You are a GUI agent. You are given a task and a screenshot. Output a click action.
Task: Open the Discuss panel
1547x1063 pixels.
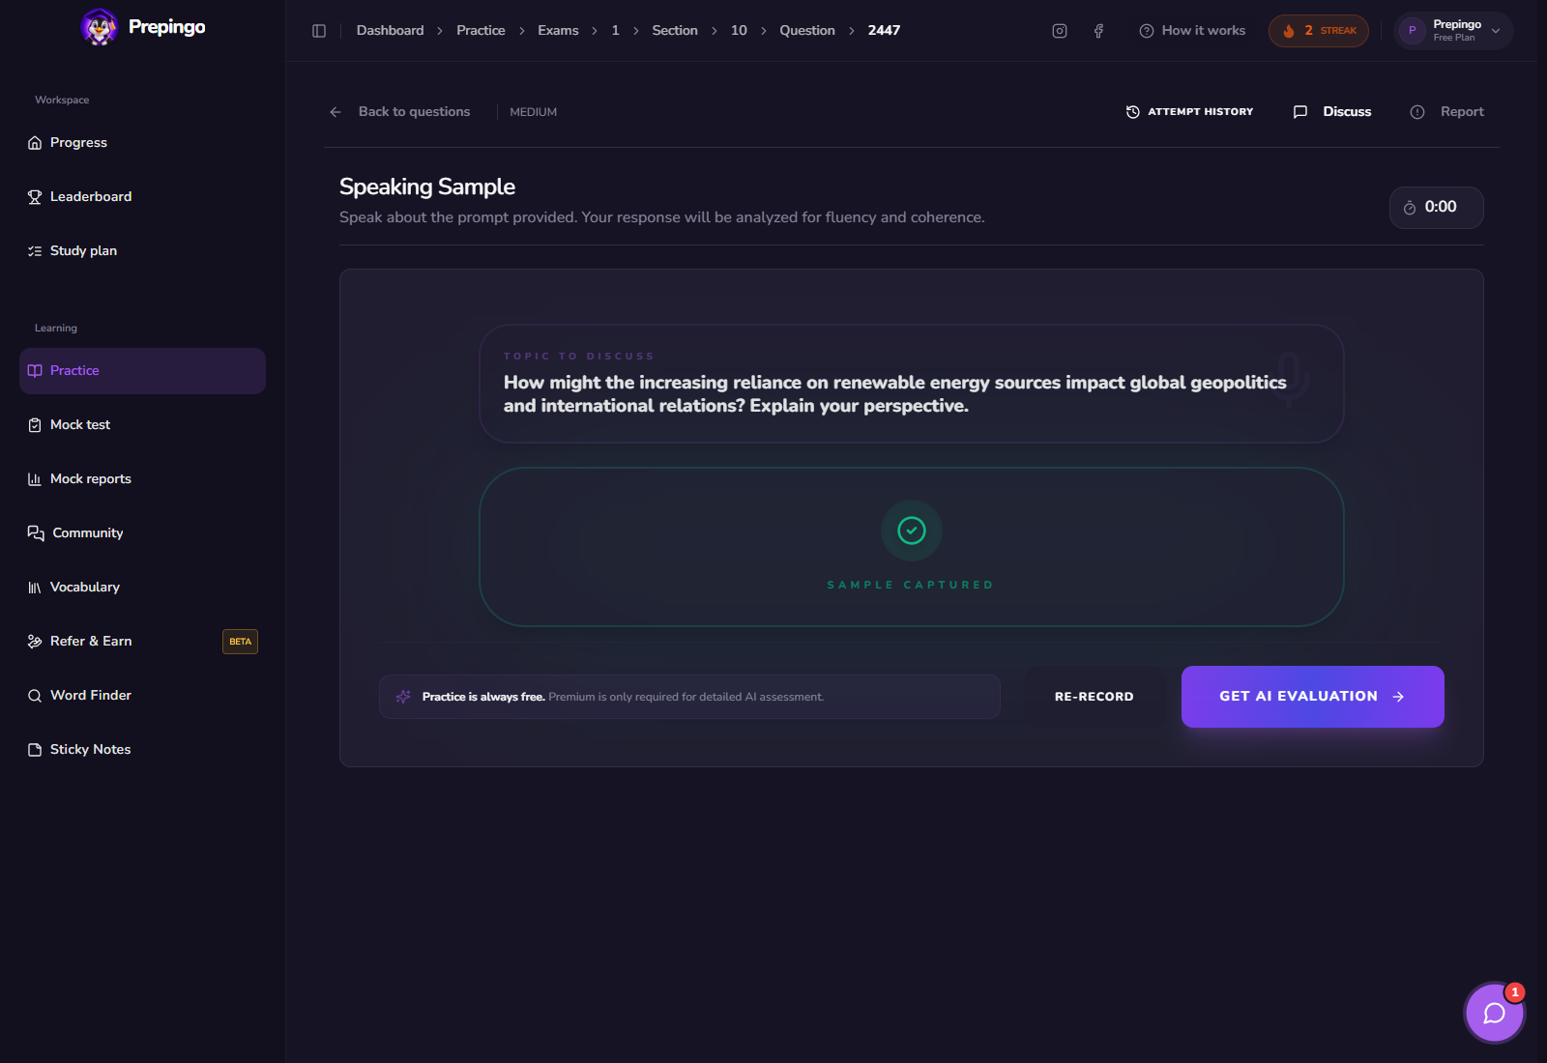tap(1332, 112)
